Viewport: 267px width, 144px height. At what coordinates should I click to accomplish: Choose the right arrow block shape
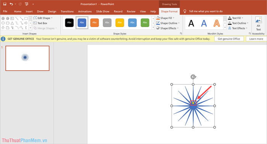pyautogui.click(x=26, y=23)
